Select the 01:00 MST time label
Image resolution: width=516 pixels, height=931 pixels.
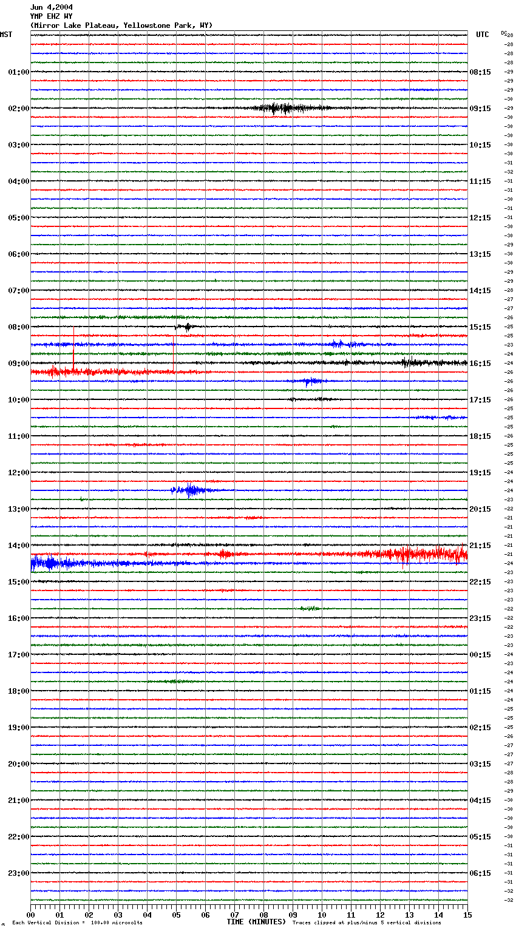(x=19, y=72)
